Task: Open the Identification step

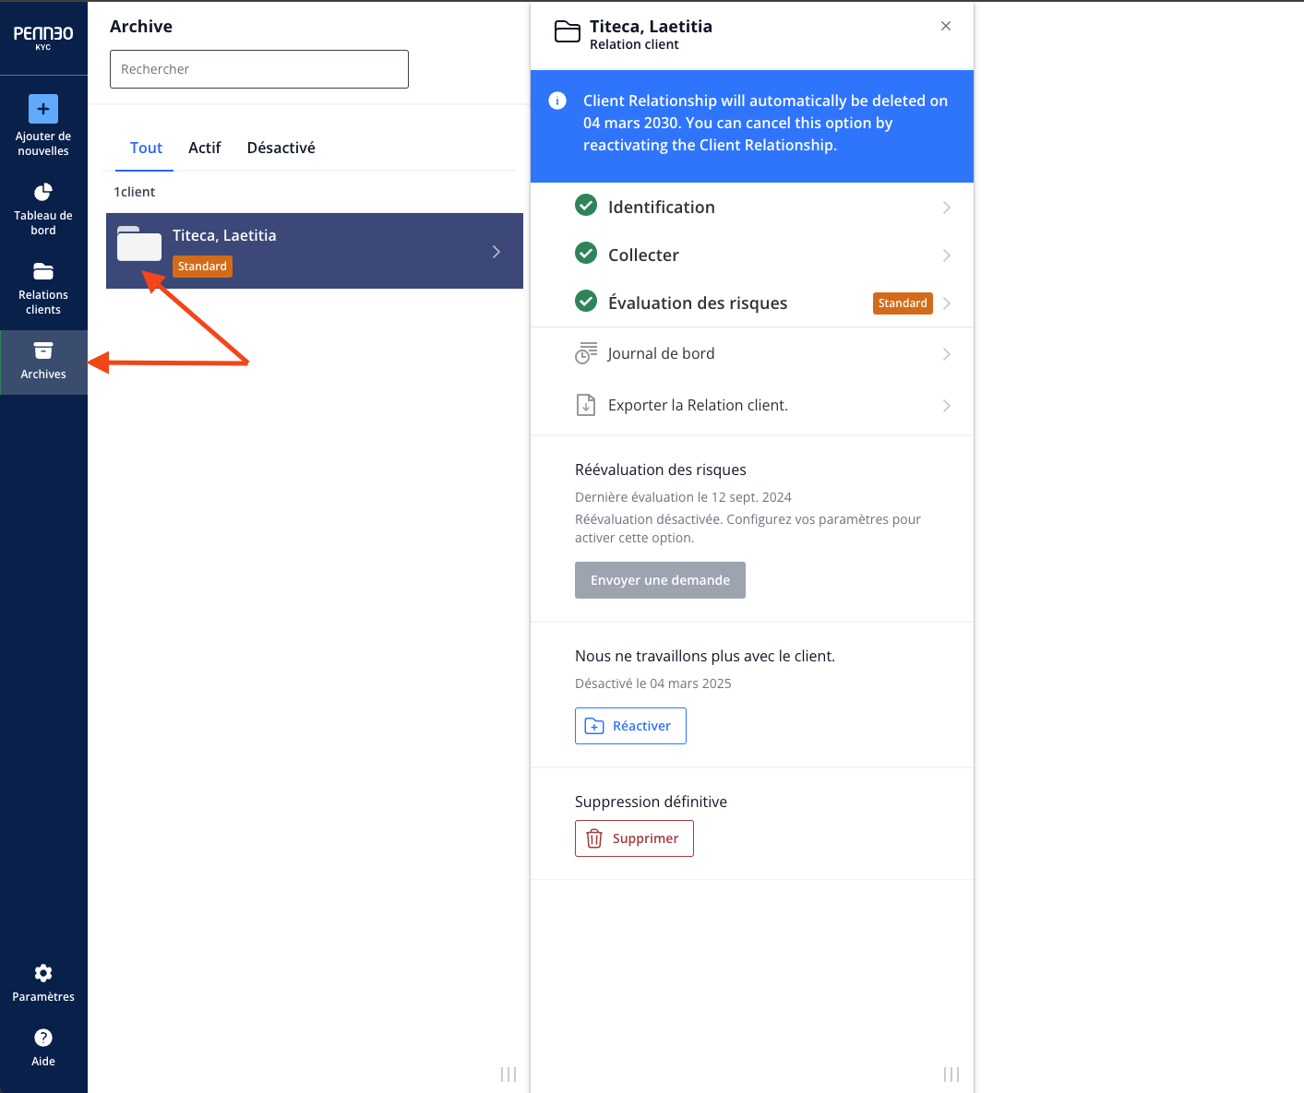Action: tap(752, 208)
